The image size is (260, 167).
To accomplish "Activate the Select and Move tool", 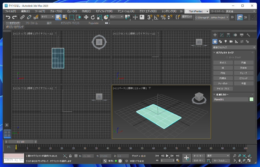I will point(86,17).
